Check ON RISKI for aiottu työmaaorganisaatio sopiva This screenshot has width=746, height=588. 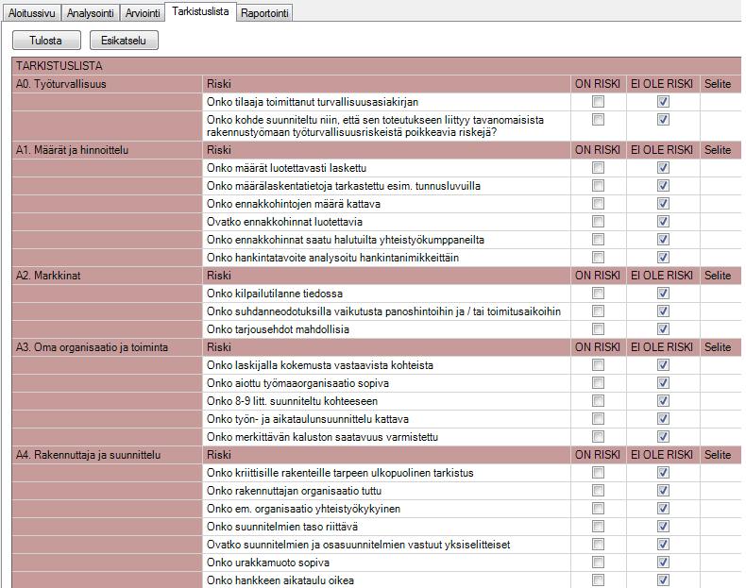click(x=598, y=383)
